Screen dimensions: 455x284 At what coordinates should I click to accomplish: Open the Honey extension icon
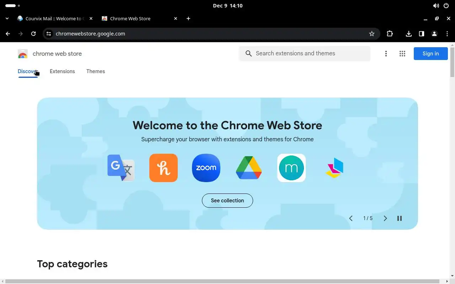click(164, 168)
